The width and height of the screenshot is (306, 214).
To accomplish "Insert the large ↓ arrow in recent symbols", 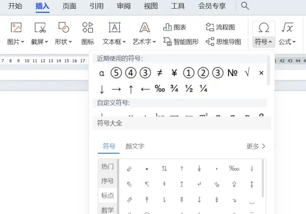I will pyautogui.click(x=101, y=89).
